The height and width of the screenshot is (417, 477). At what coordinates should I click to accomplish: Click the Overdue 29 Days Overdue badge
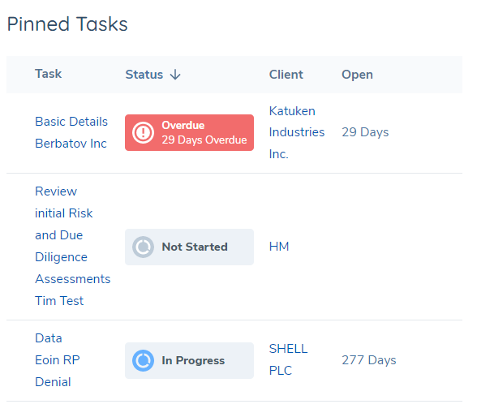(x=189, y=132)
